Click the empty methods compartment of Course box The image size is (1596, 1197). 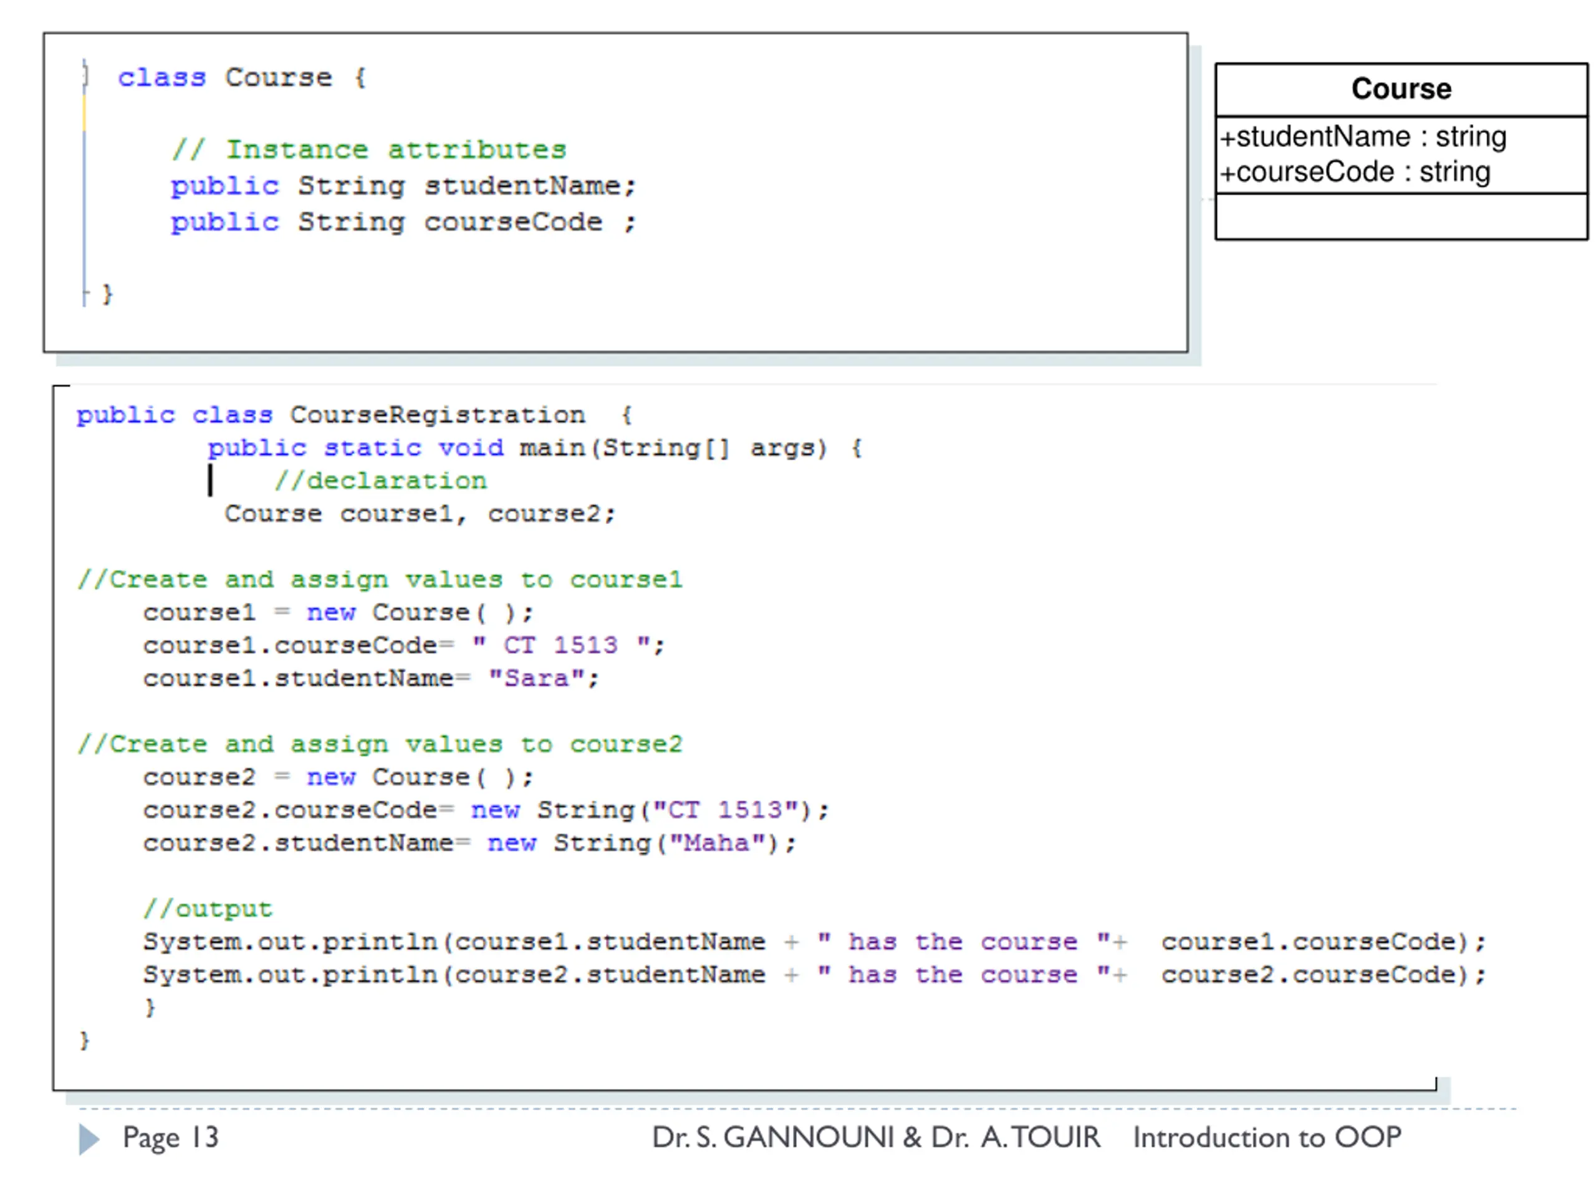coord(1400,216)
